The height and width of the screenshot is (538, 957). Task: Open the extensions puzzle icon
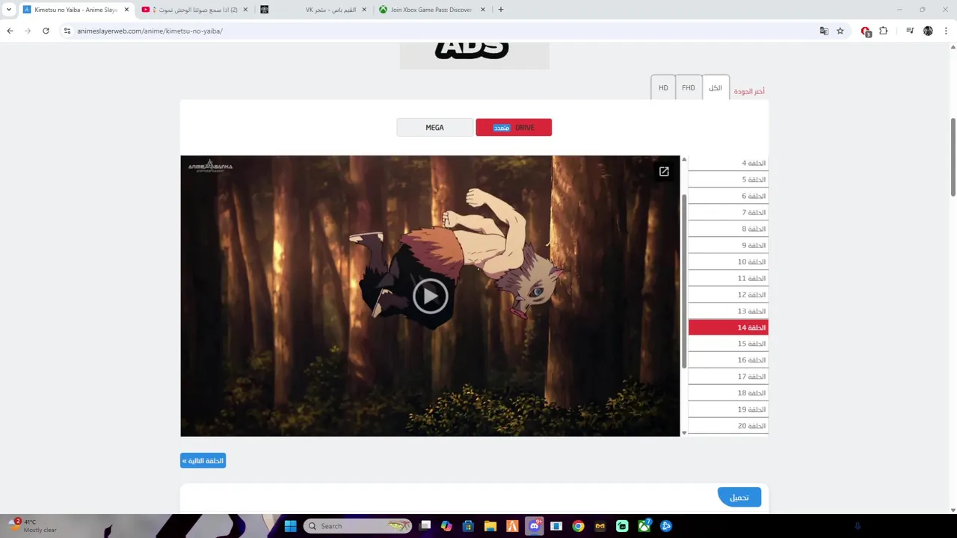click(883, 31)
